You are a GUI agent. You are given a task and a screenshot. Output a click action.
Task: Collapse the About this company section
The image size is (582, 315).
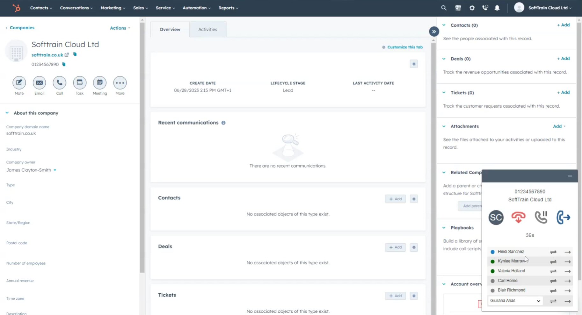7,113
